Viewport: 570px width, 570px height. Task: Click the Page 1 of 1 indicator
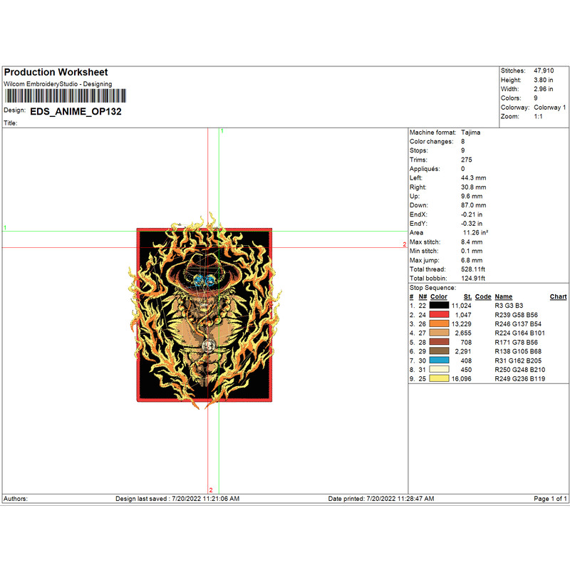(x=550, y=499)
